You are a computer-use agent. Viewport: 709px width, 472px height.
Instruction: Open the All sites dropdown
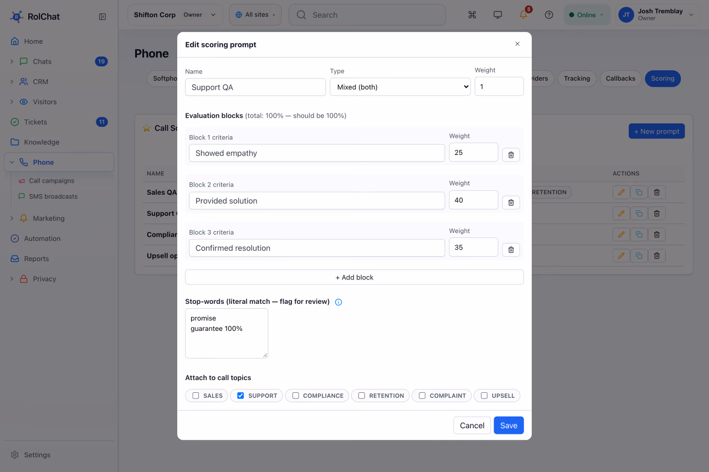(255, 15)
